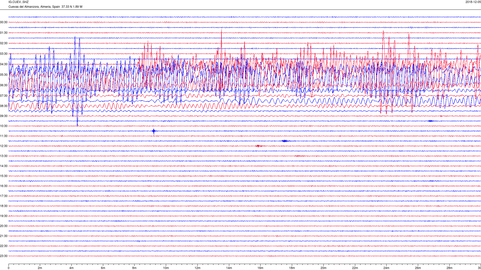Click the 12m axis tick label
Viewport: 481px width, 270px height.
coord(197,268)
